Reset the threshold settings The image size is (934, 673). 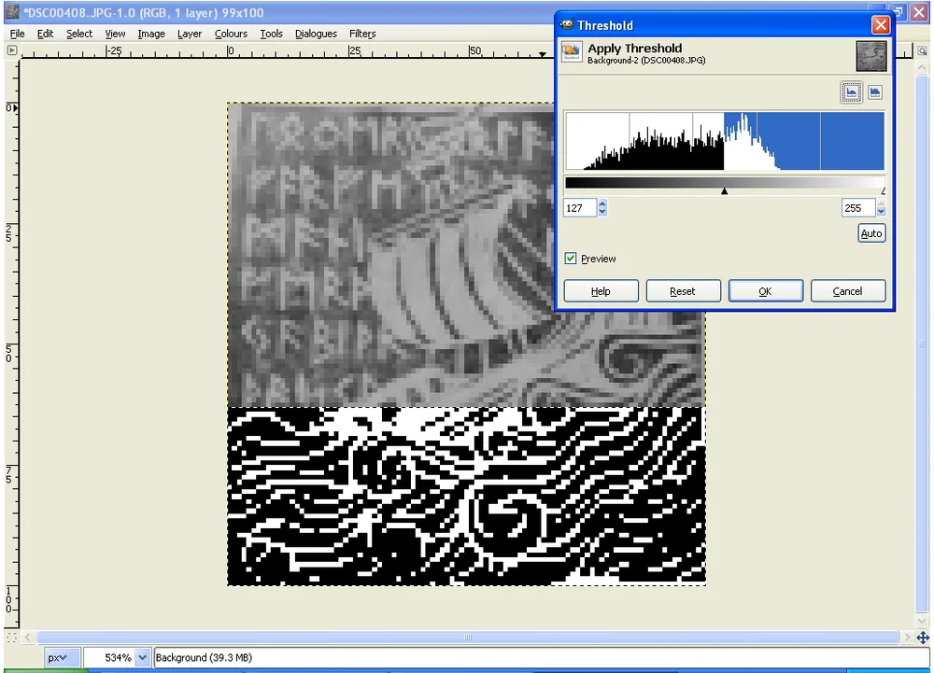point(683,290)
